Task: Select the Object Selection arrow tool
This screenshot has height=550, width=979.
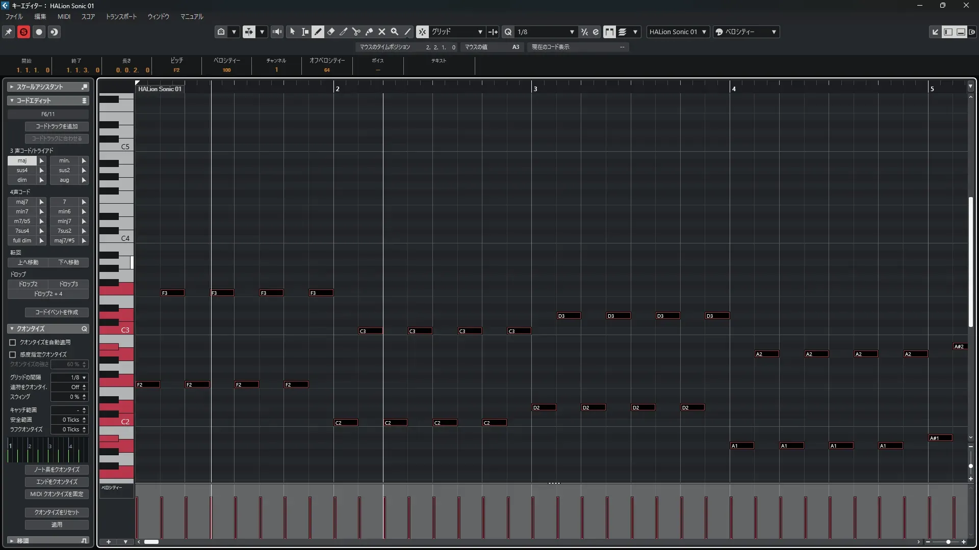Action: pyautogui.click(x=292, y=32)
